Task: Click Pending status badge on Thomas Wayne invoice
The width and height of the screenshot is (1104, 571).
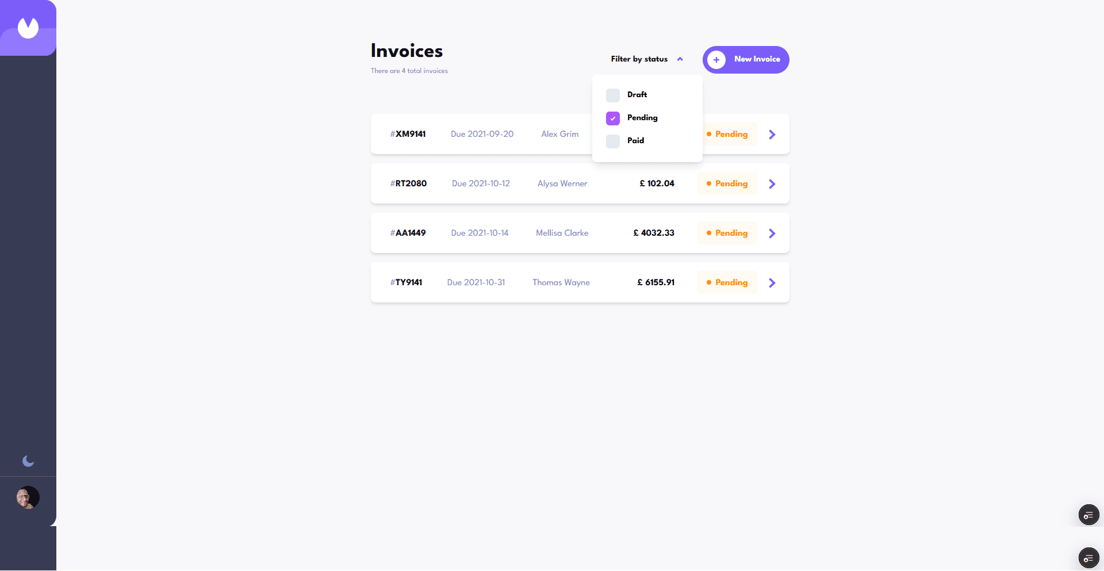Action: tap(727, 283)
